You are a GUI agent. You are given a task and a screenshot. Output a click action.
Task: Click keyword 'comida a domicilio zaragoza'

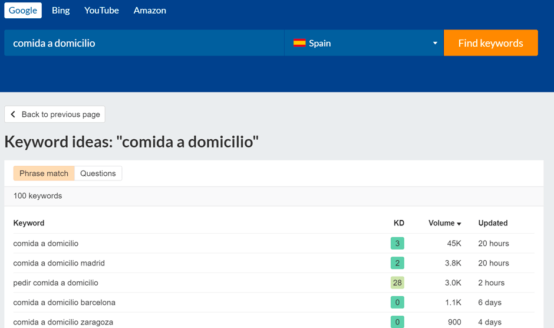pos(63,322)
